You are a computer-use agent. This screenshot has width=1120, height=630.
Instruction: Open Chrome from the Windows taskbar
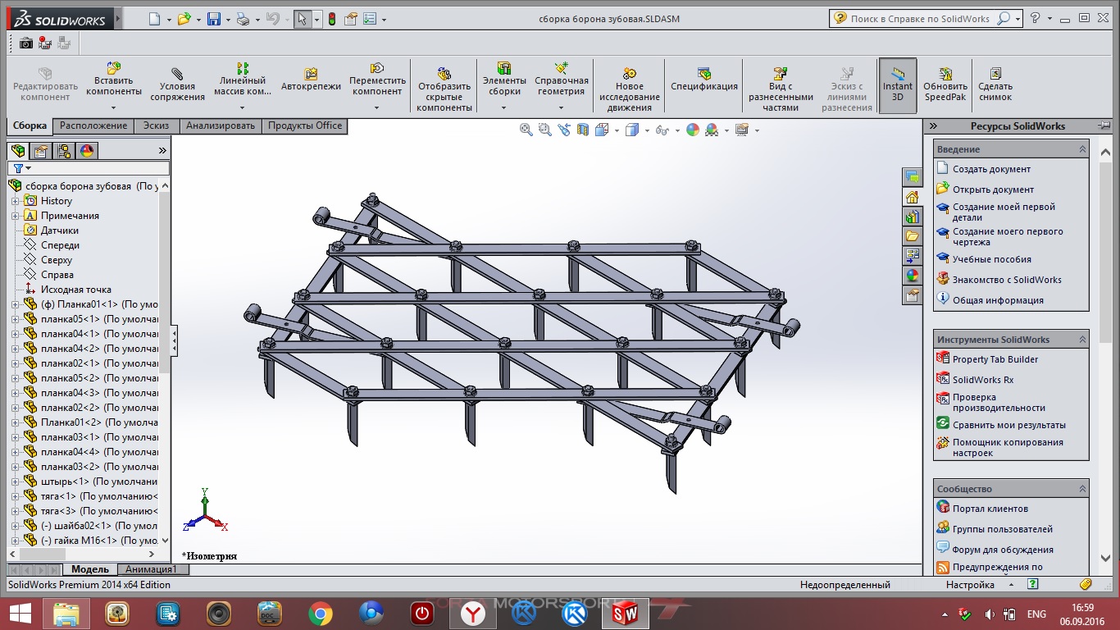tap(321, 613)
